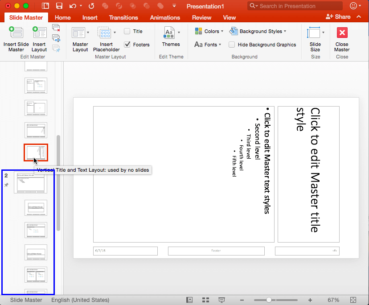Click the Save icon in title bar

click(59, 6)
